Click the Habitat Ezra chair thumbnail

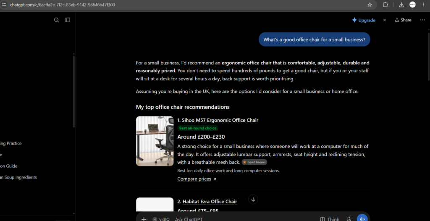point(155,205)
